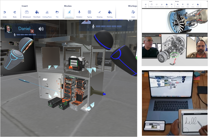Click Redo in the small engine-view toolbar
The height and width of the screenshot is (137, 210).
click(146, 5)
